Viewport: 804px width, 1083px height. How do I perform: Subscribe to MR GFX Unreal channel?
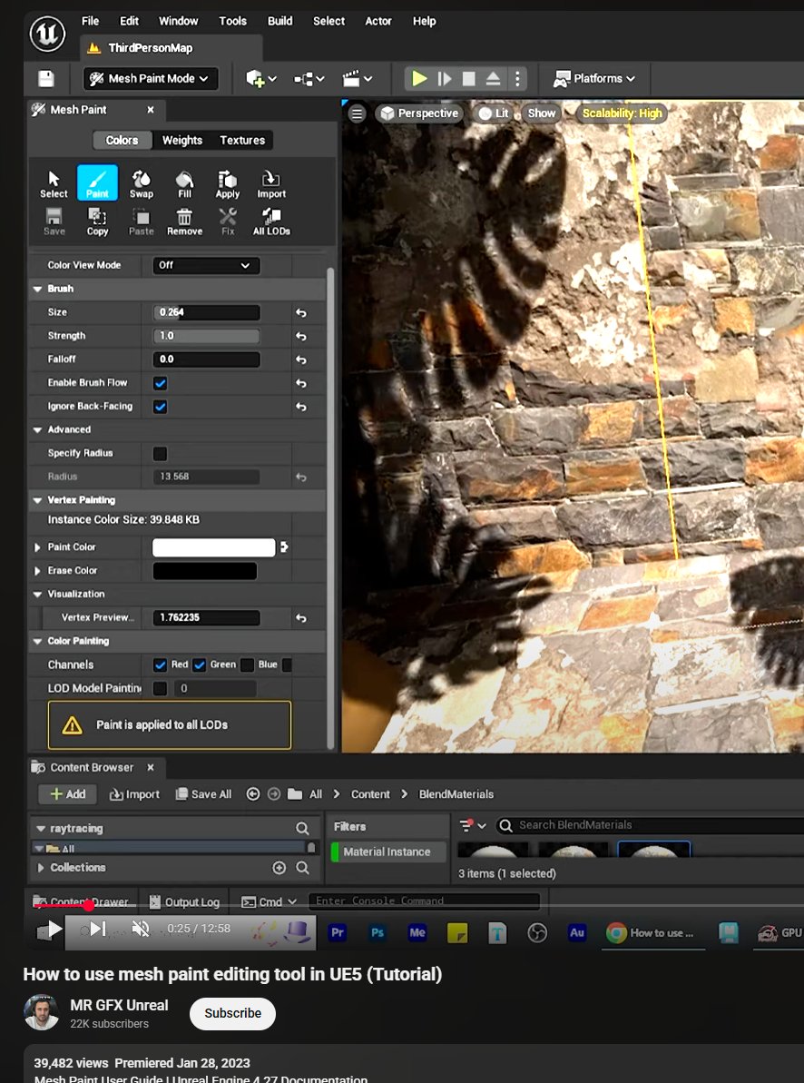point(233,1013)
